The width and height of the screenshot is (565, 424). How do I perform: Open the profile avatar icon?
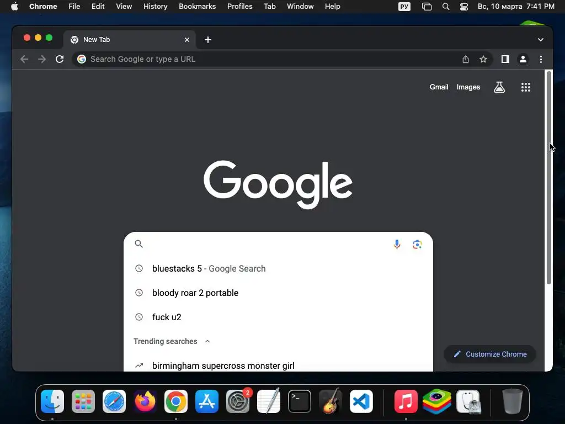click(x=523, y=59)
